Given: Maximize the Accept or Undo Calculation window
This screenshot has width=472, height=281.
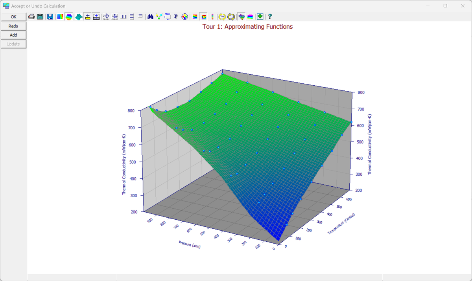Looking at the screenshot, I should tap(445, 6).
